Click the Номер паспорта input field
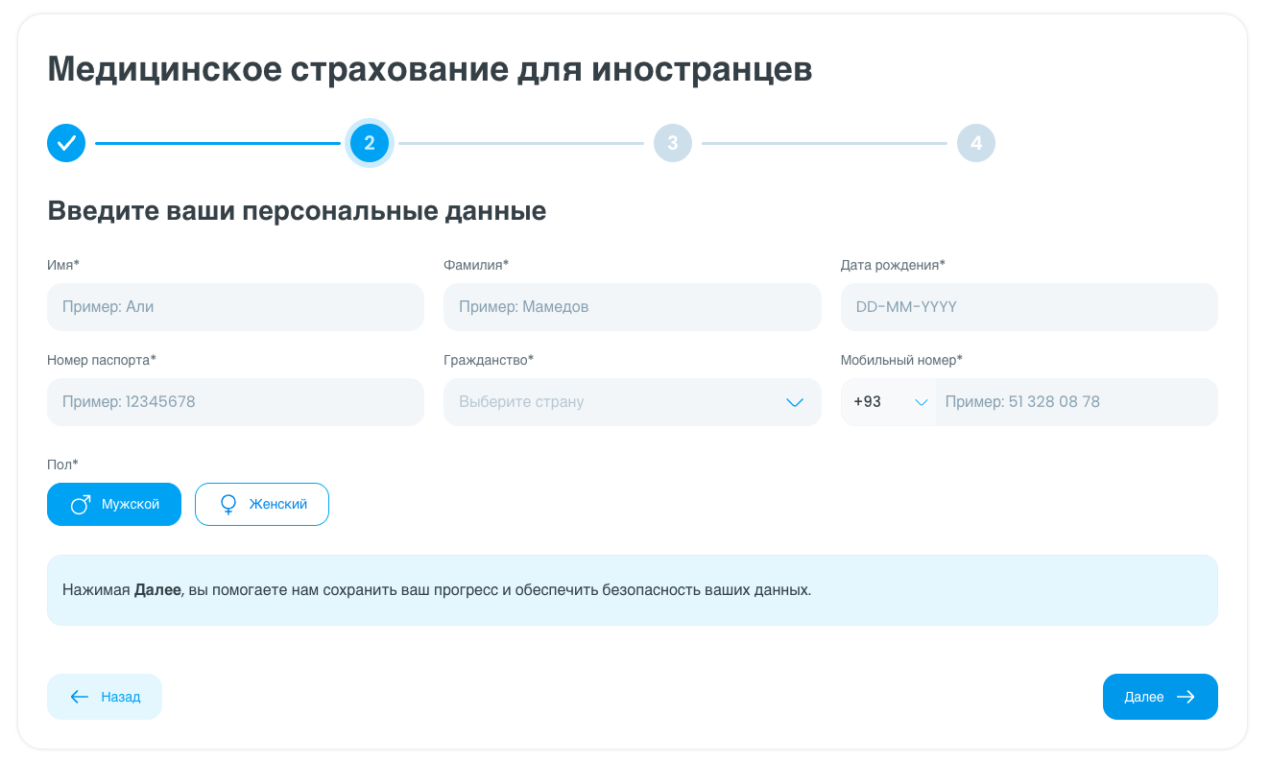The width and height of the screenshot is (1270, 762). pyautogui.click(x=235, y=402)
